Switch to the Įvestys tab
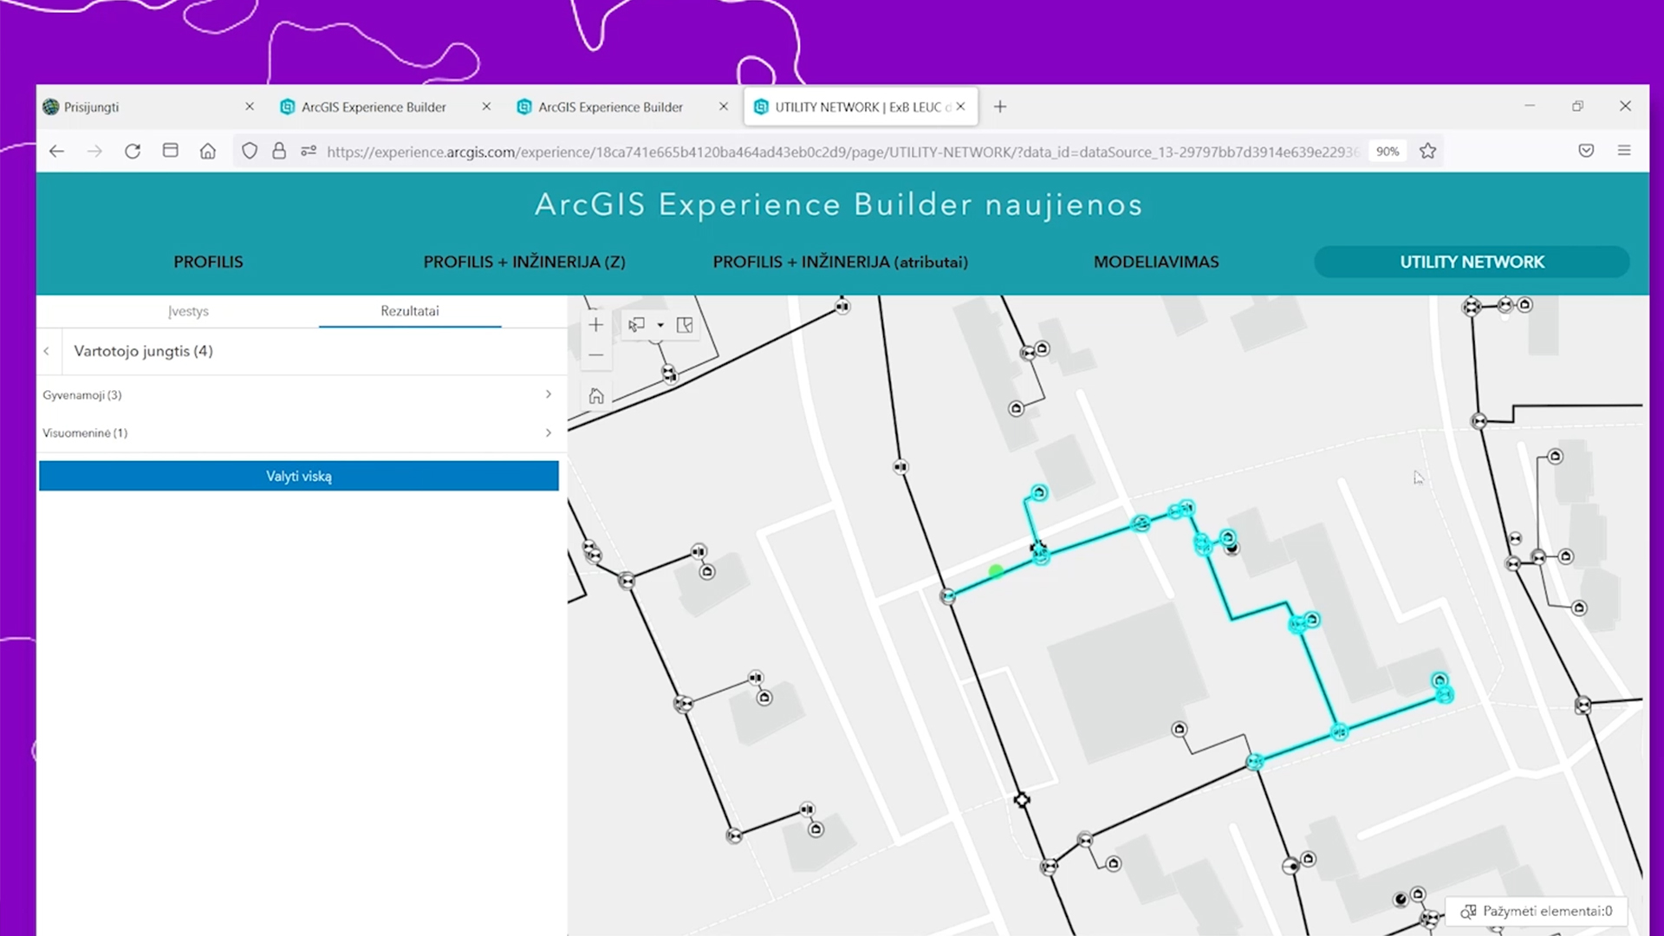Image resolution: width=1664 pixels, height=936 pixels. coord(188,311)
